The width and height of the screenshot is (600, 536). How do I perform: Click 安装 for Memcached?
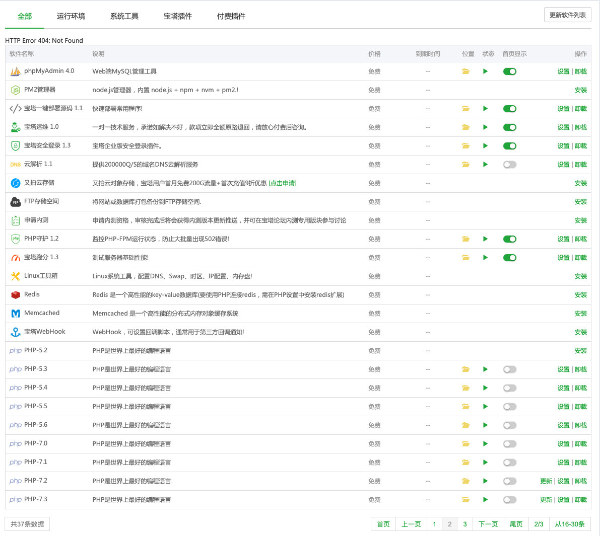point(580,314)
